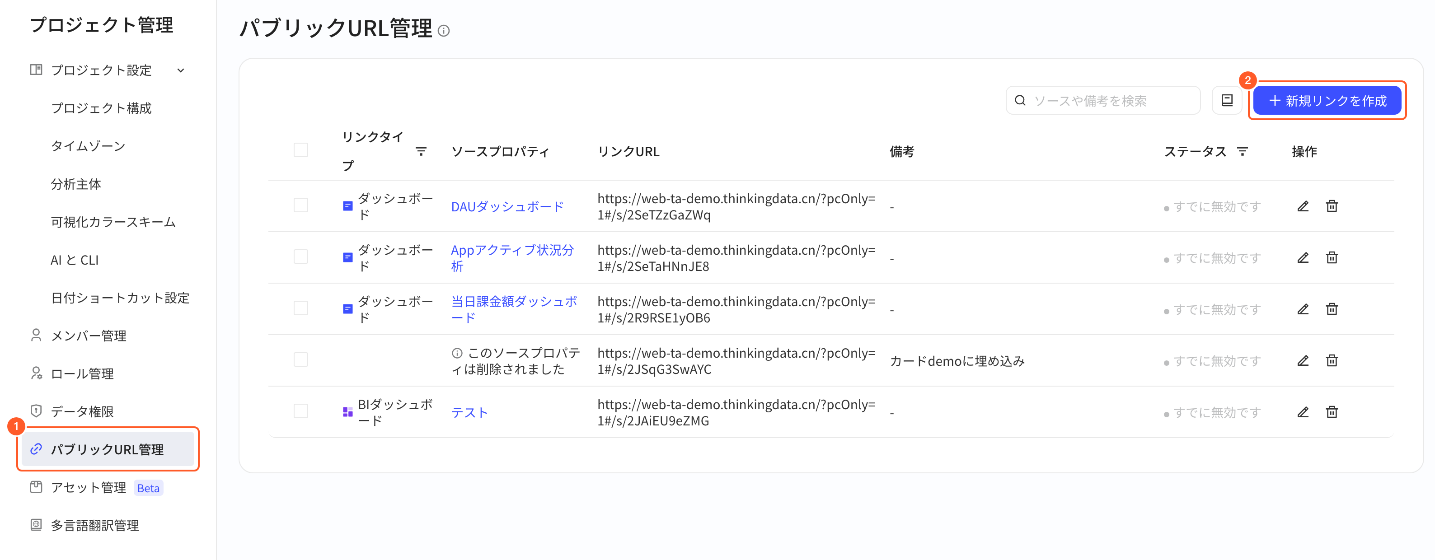The width and height of the screenshot is (1435, 560).
Task: Check the DAUダッシュボード row checkbox
Action: (x=301, y=205)
